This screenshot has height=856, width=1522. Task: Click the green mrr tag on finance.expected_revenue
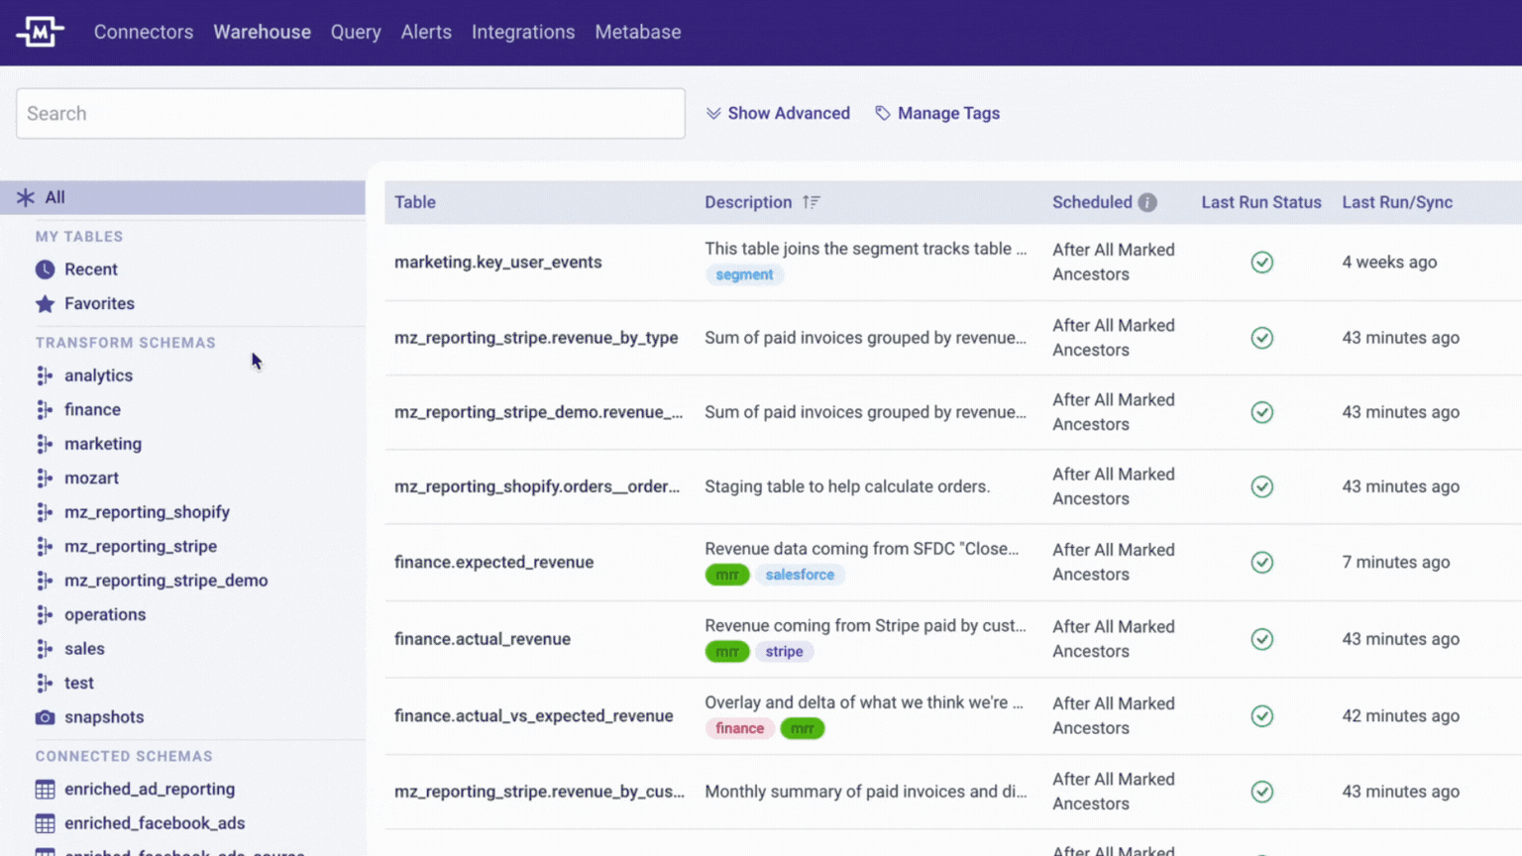point(727,576)
